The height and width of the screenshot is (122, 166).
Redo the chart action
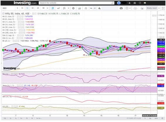coord(95,8)
